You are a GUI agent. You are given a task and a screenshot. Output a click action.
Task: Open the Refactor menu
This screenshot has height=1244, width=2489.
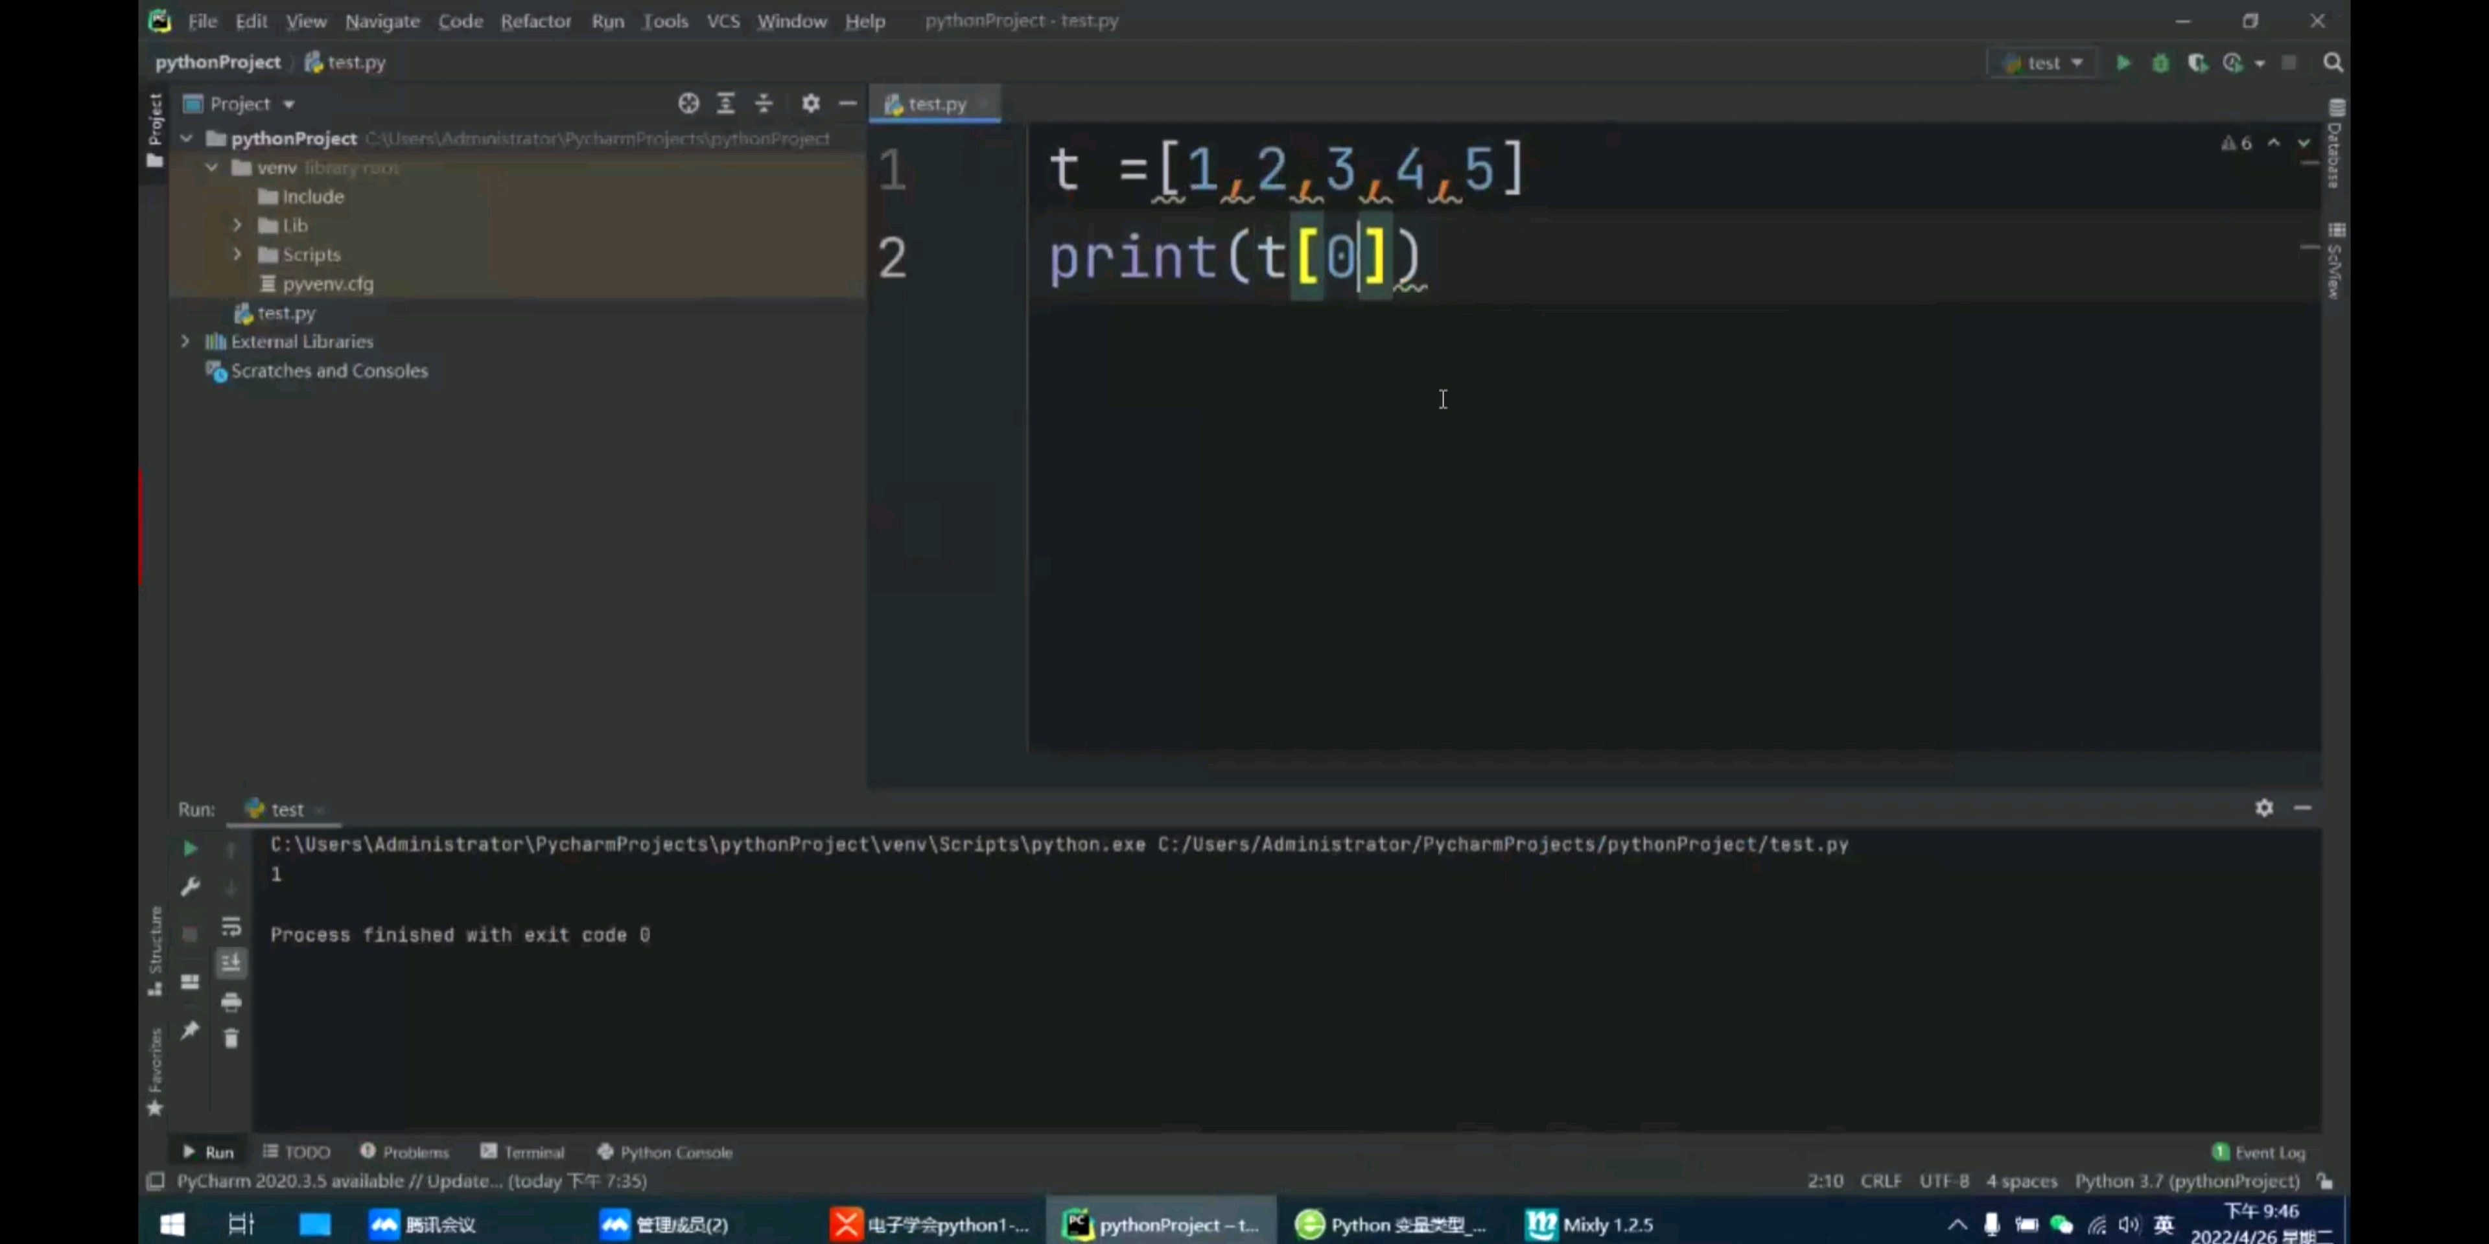click(535, 20)
